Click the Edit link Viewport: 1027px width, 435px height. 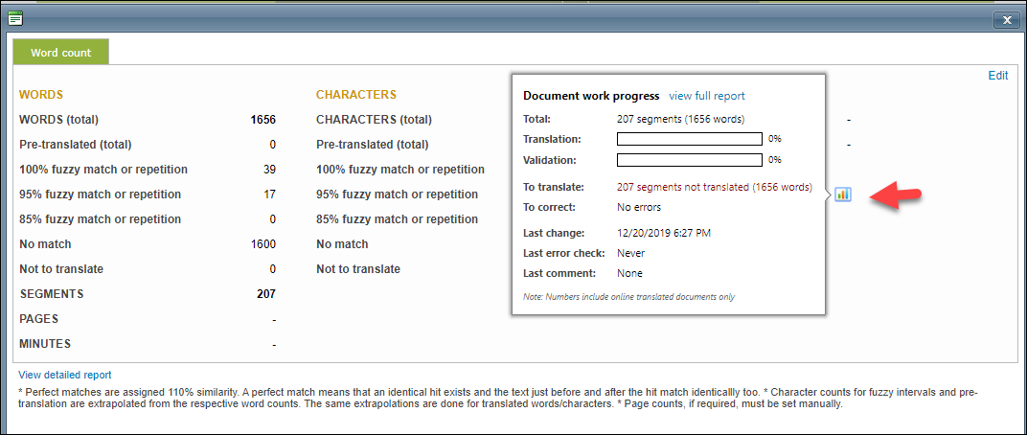coord(997,76)
